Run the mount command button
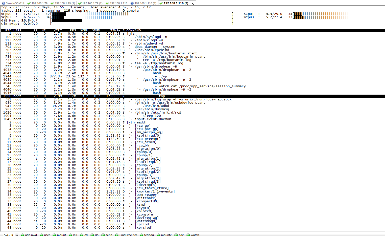The width and height of the screenshot is (385, 236). 59,235
